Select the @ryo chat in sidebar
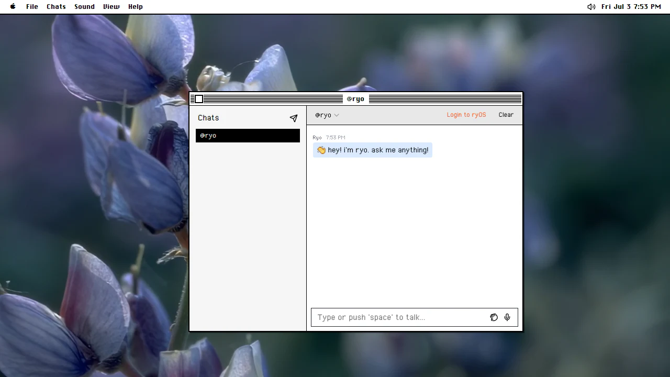This screenshot has width=670, height=377. click(x=248, y=136)
